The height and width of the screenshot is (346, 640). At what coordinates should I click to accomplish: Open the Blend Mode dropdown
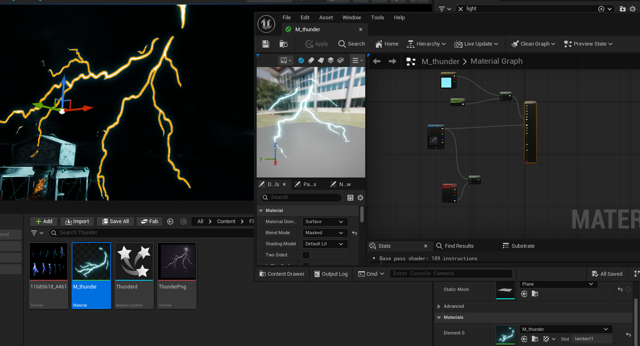click(x=325, y=233)
